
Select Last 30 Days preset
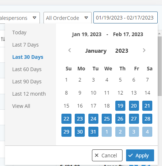point(28,57)
